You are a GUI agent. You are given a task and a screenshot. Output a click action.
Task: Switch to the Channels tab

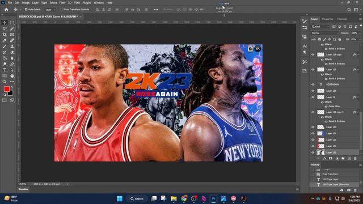pos(342,19)
